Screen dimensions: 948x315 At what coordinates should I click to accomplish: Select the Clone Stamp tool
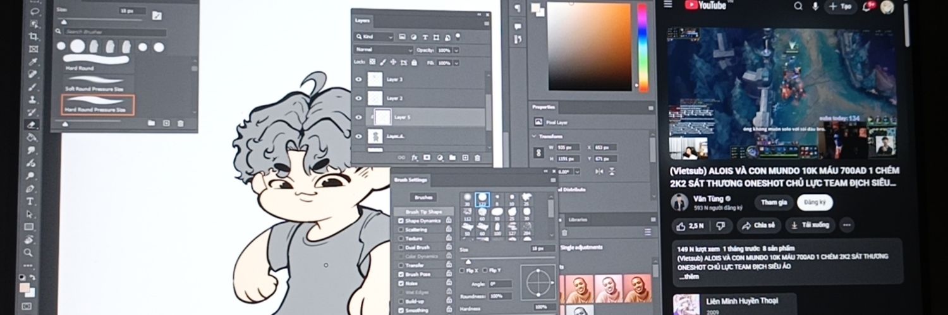(x=33, y=100)
